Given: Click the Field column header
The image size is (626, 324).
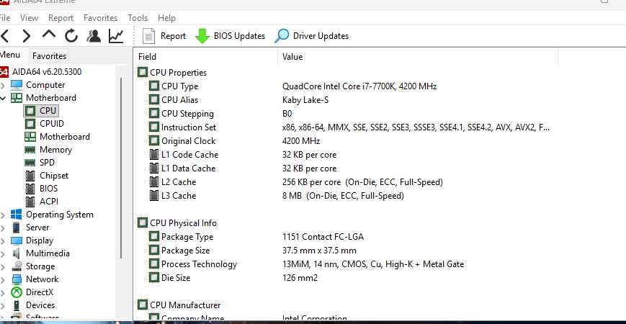Looking at the screenshot, I should pyautogui.click(x=207, y=57).
